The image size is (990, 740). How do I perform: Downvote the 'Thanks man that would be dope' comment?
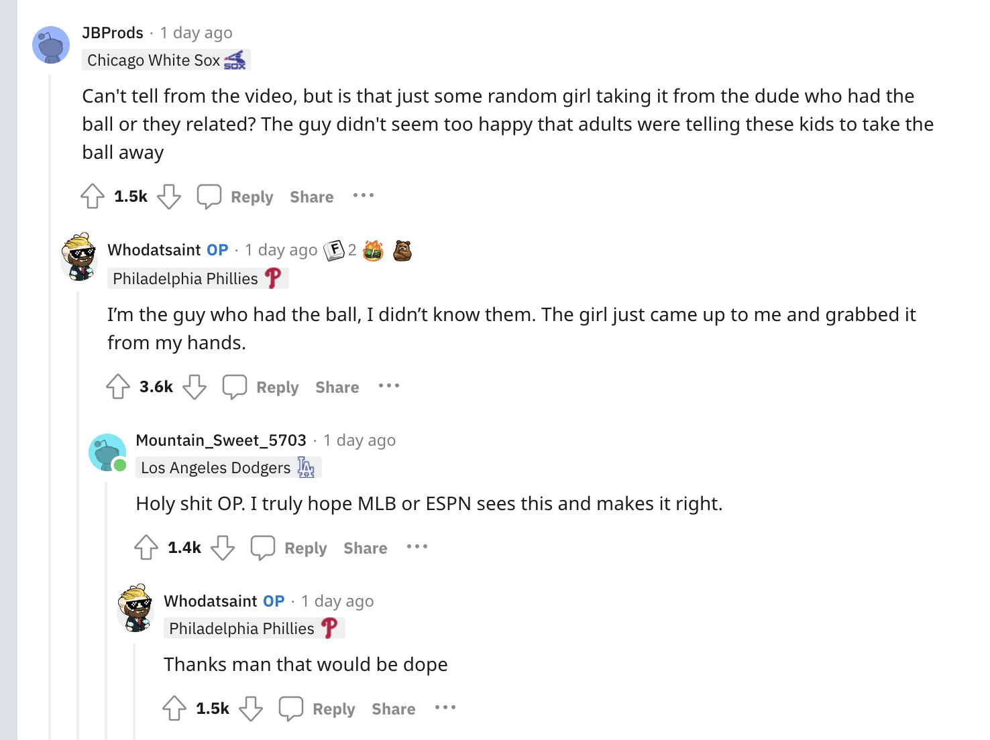[x=251, y=708]
